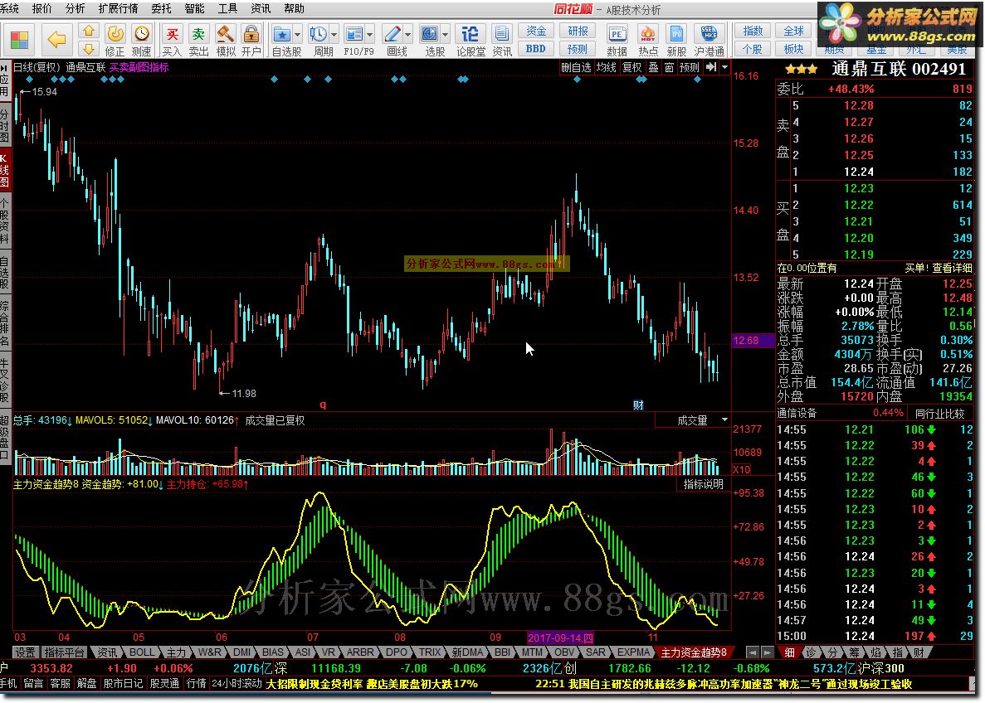Screen dimensions: 985x703
Task: Click the 研报 research report button
Action: click(x=578, y=31)
